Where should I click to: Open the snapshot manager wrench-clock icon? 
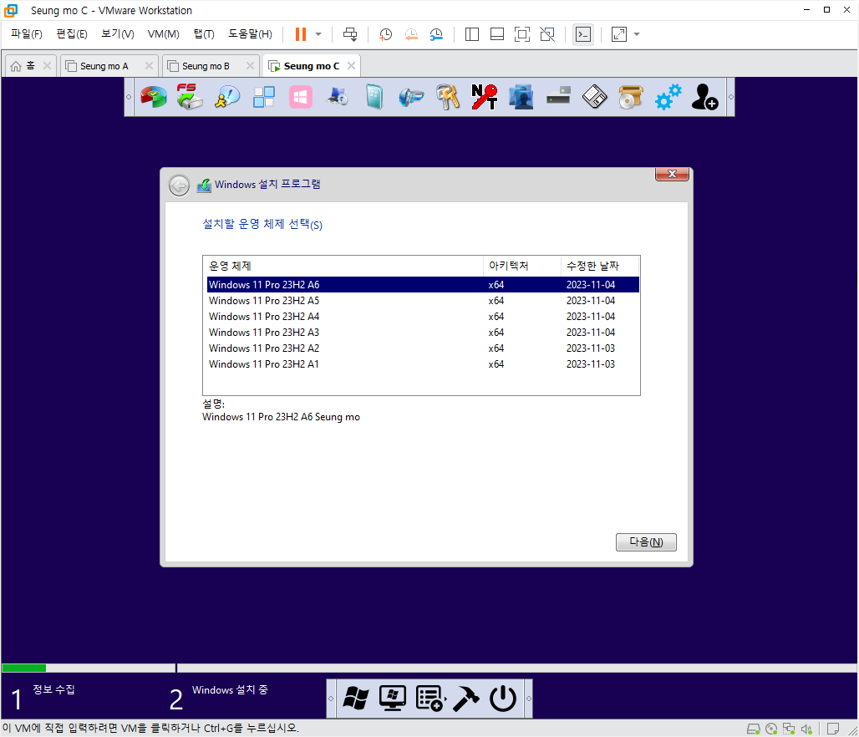(x=437, y=34)
